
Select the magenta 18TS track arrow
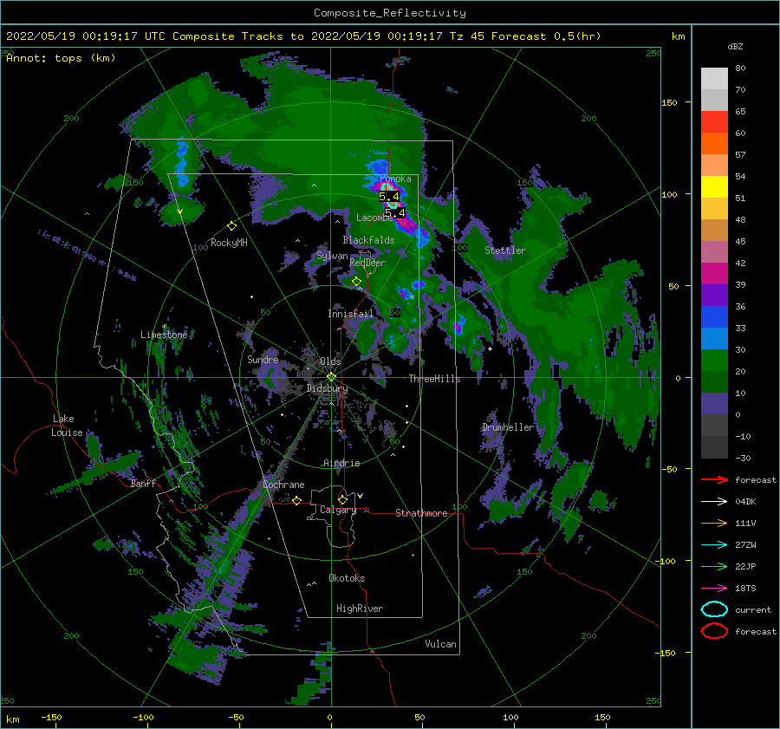(714, 589)
